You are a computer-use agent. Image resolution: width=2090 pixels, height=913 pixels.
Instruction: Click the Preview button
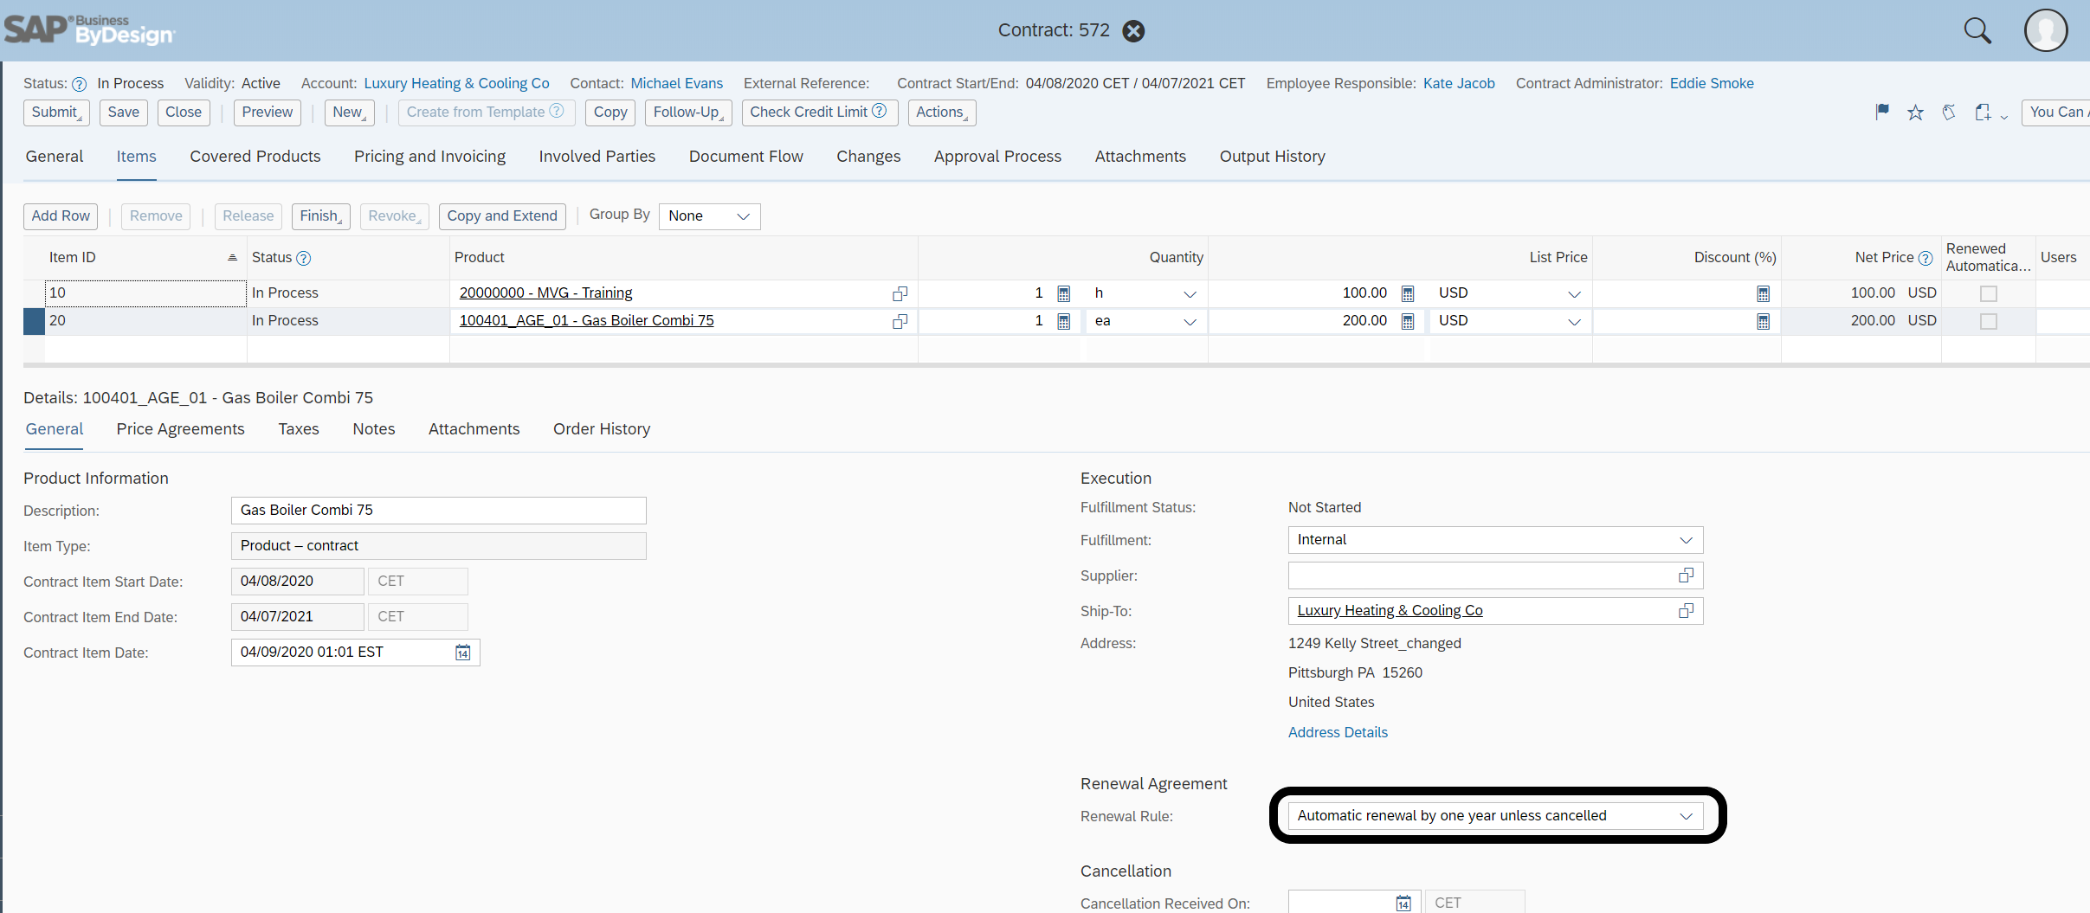click(268, 113)
